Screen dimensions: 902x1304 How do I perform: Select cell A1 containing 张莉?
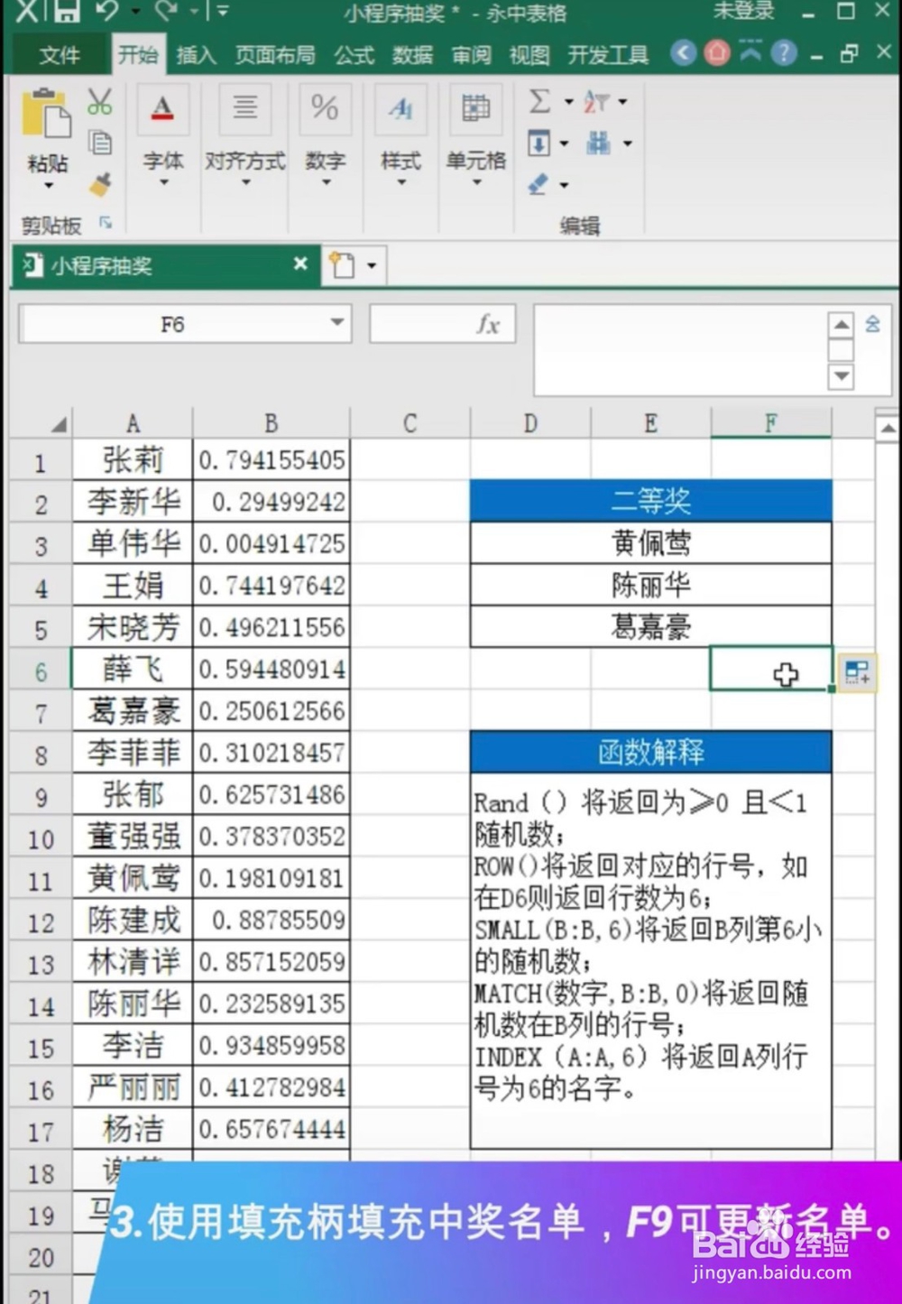pyautogui.click(x=133, y=460)
